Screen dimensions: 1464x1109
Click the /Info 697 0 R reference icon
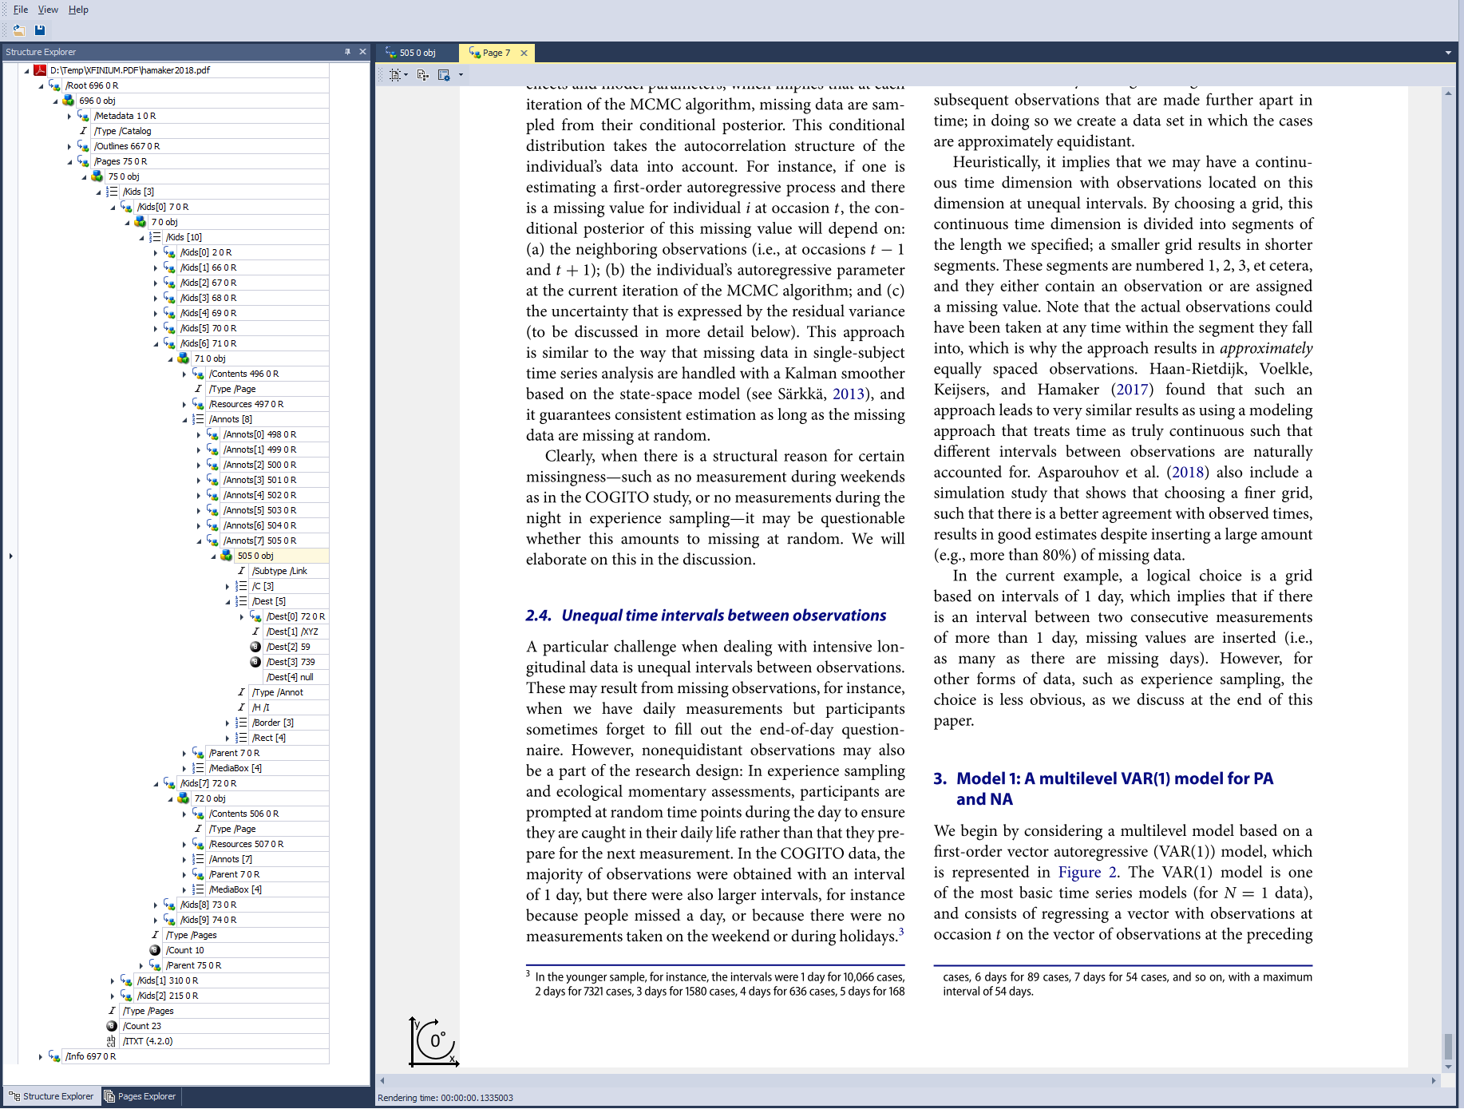coord(54,1056)
